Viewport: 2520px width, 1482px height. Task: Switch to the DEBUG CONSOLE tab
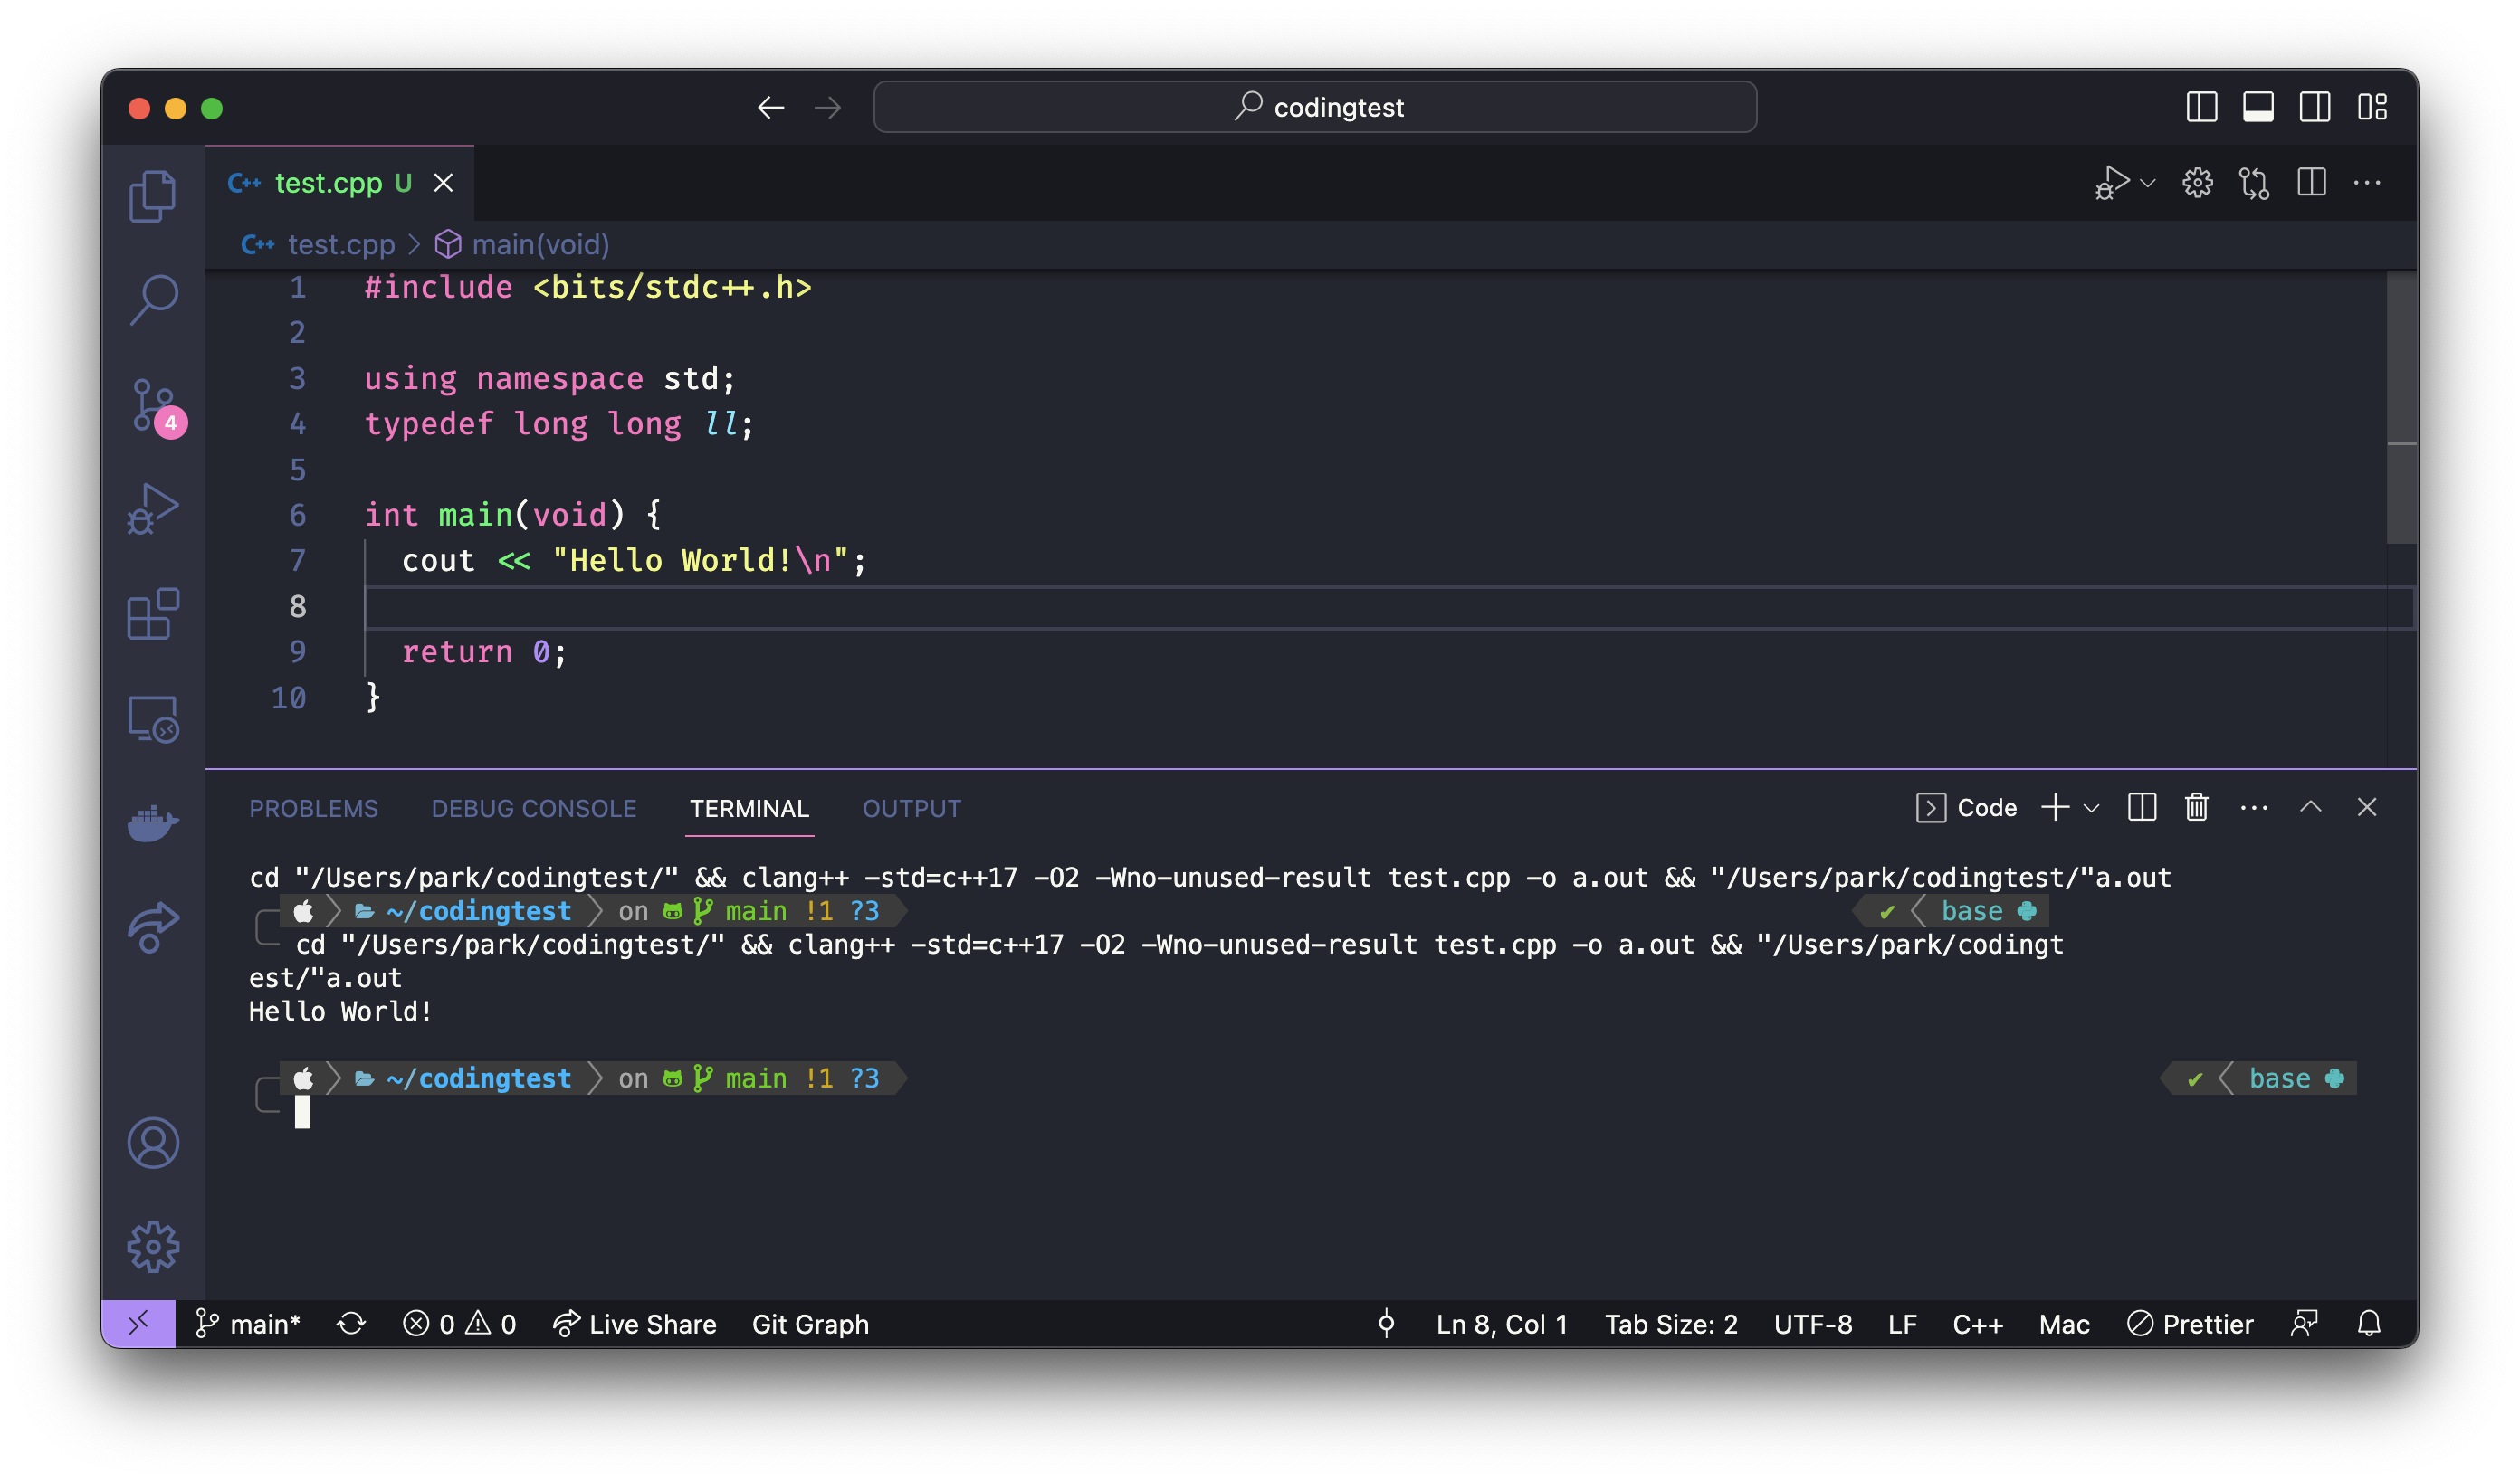[x=533, y=809]
